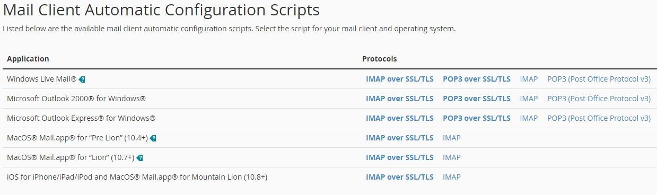Open IMAP over SSL/TLS for Outlook Express
This screenshot has height=195, width=657.
point(400,118)
